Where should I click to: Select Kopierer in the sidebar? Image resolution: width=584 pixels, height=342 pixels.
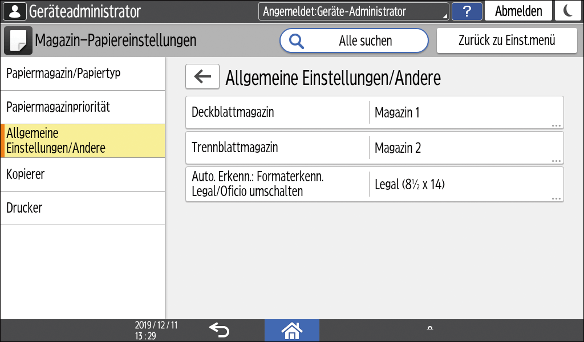83,174
